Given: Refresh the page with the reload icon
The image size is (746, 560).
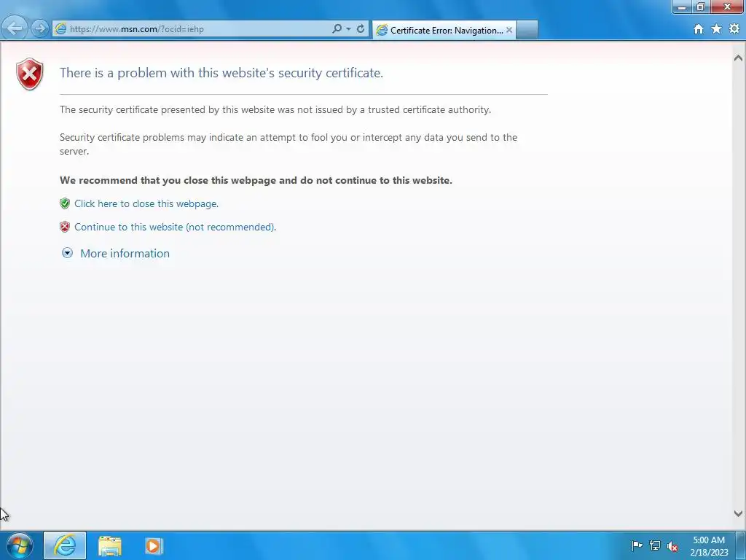Looking at the screenshot, I should click(361, 28).
